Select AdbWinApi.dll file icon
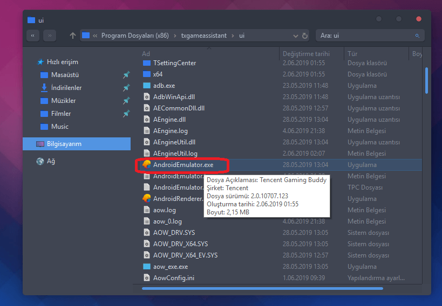The width and height of the screenshot is (442, 306). [x=147, y=97]
